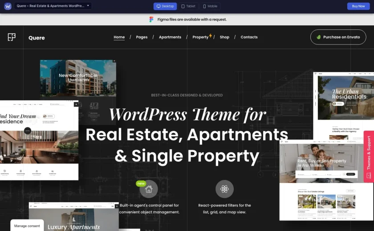This screenshot has width=374, height=231.
Task: Click "Built-in agent's control panel" text
Action: pyautogui.click(x=149, y=209)
